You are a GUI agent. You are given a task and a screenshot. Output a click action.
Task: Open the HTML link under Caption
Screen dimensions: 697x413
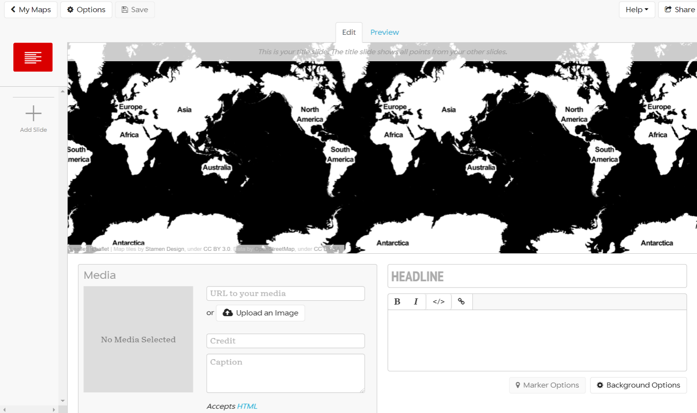pos(247,406)
